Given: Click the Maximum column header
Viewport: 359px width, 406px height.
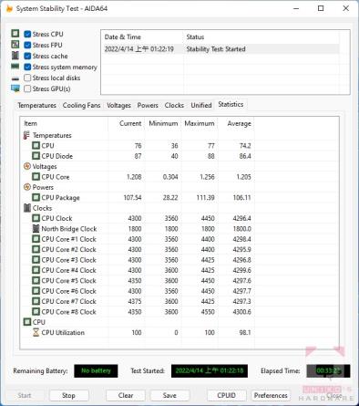Looking at the screenshot, I should pyautogui.click(x=200, y=123).
